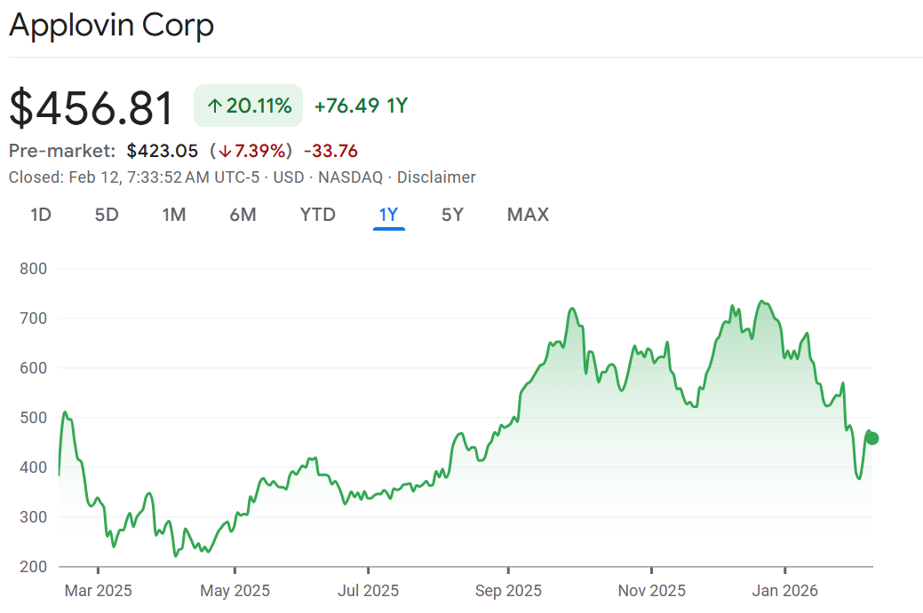Click the Applovin Corp title
923x613 pixels.
click(x=111, y=25)
